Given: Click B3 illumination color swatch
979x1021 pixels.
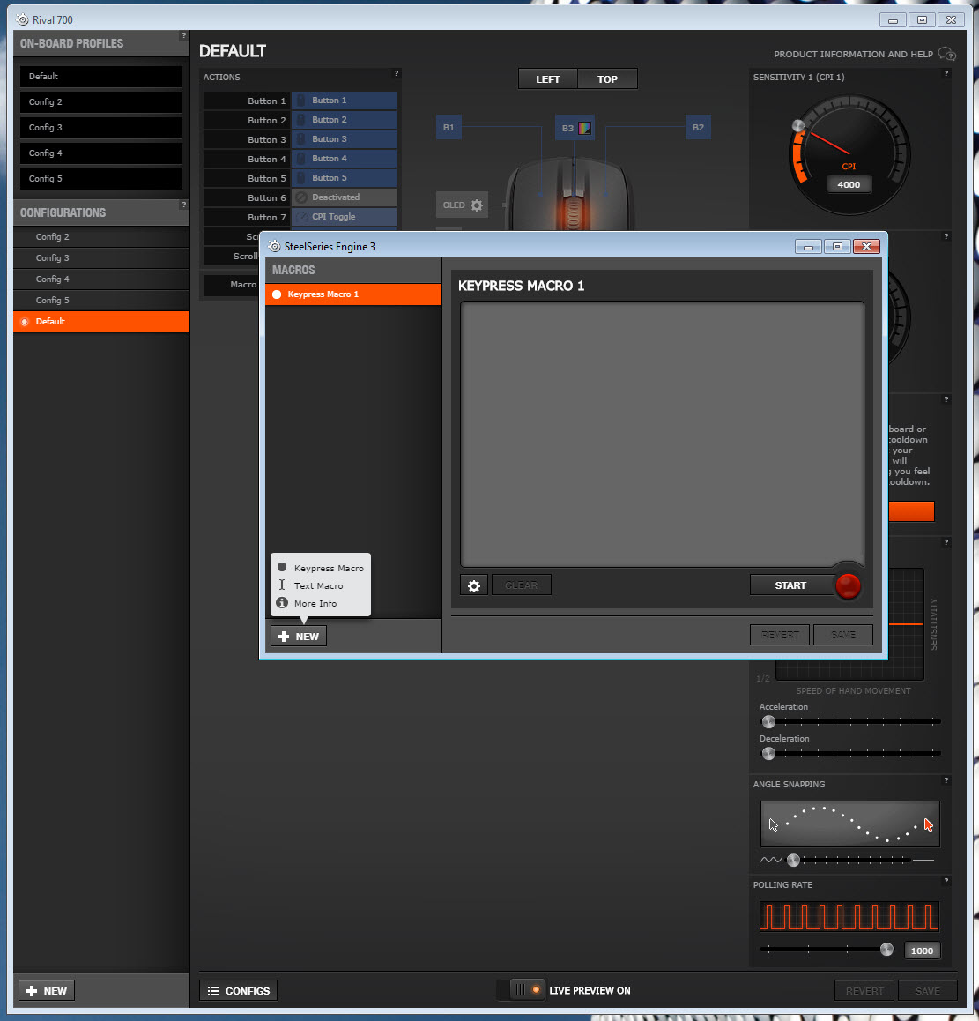Looking at the screenshot, I should coord(584,128).
